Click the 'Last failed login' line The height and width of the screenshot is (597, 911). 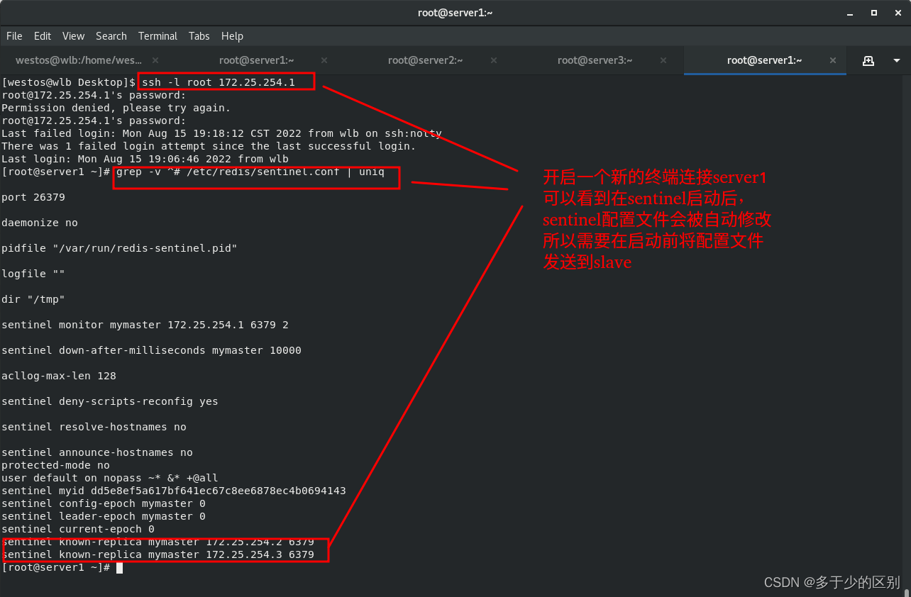coord(221,133)
